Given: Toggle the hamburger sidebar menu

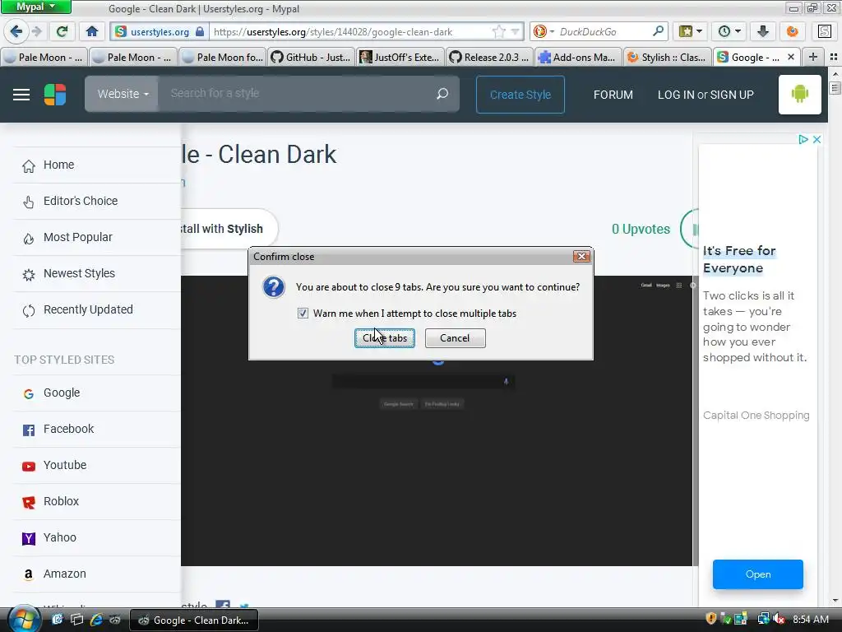Looking at the screenshot, I should tap(21, 95).
